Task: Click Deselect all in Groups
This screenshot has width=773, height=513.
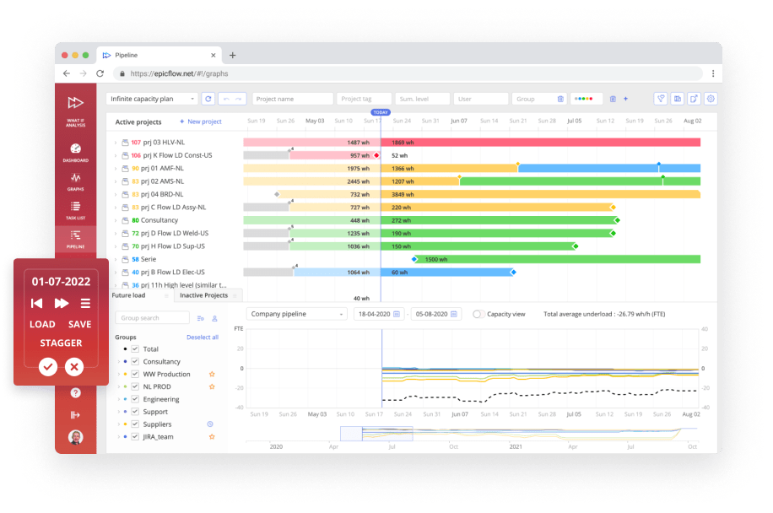Action: click(202, 337)
